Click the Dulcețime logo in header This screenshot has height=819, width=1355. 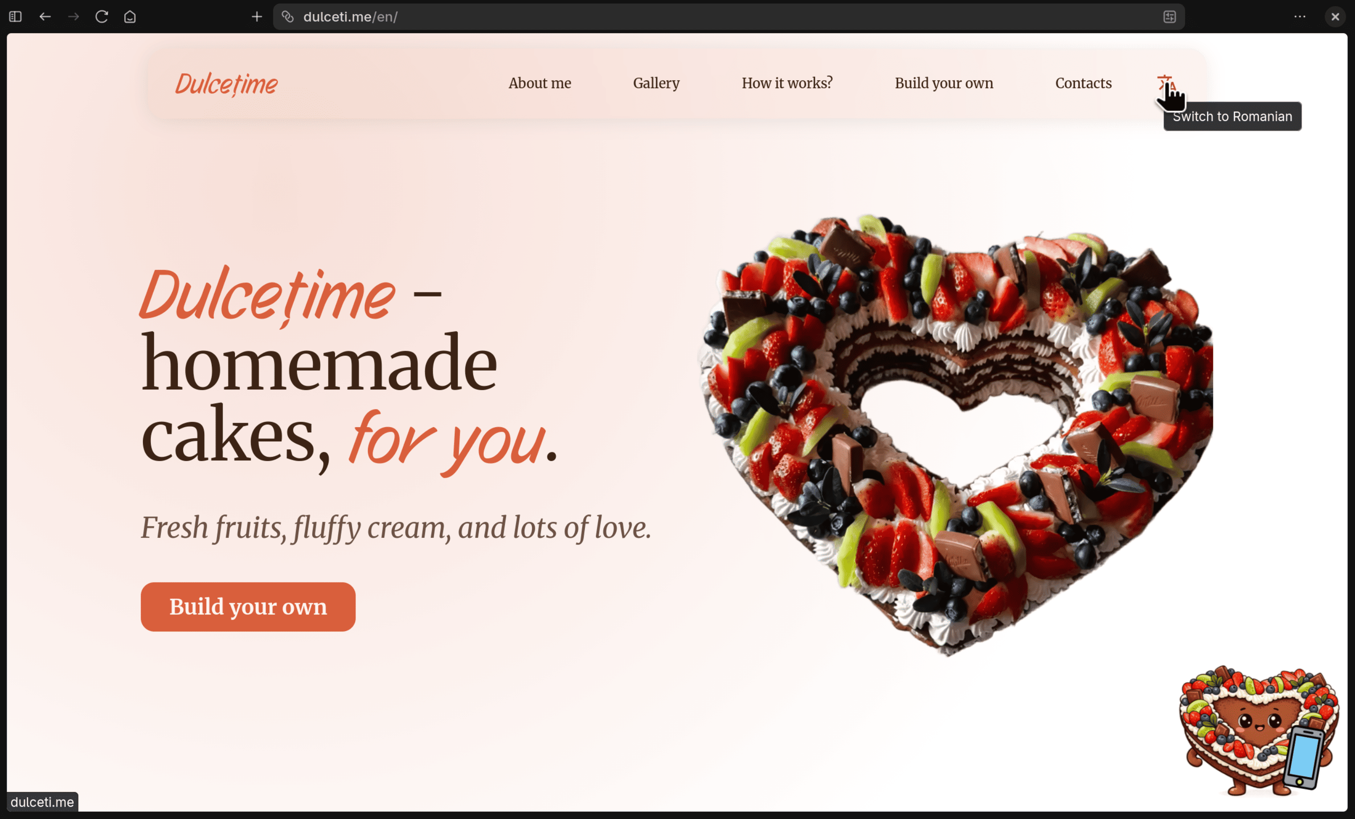pos(226,84)
